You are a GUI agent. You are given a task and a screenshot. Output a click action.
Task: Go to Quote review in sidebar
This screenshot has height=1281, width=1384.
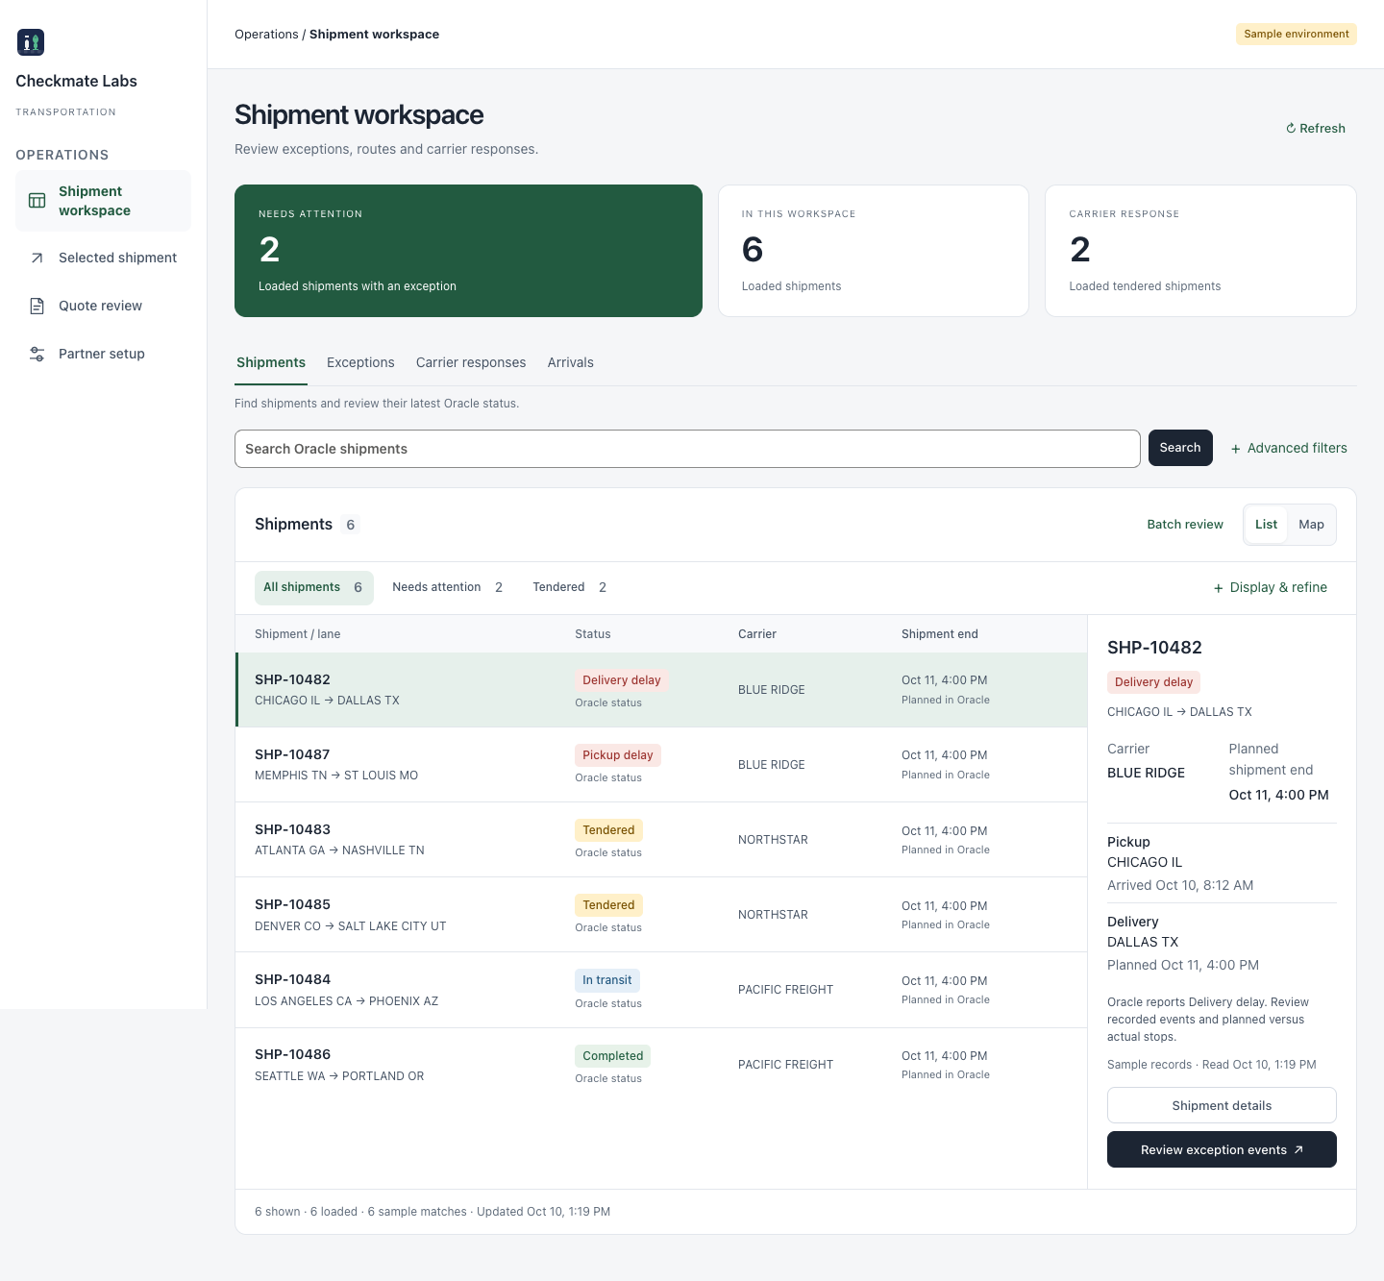click(x=103, y=306)
